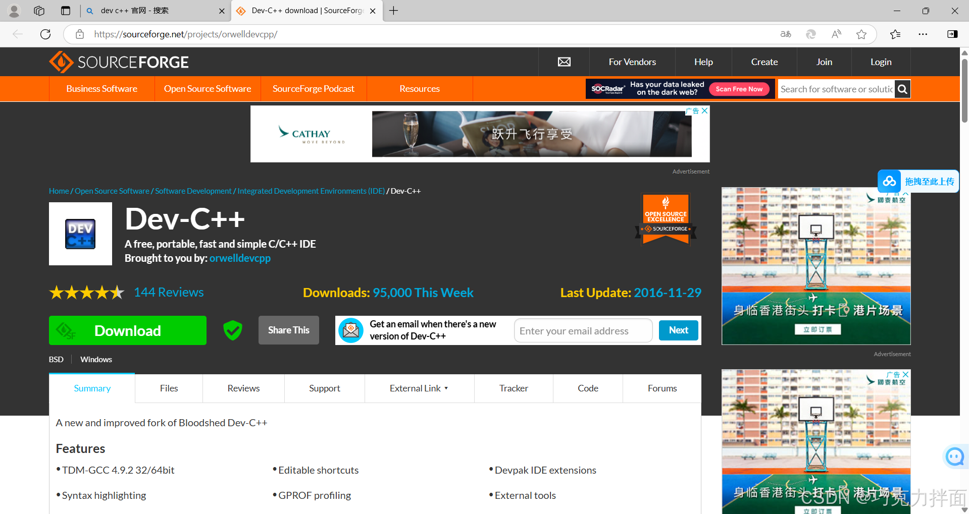Open the favorites list icon
The image size is (969, 514).
895,34
